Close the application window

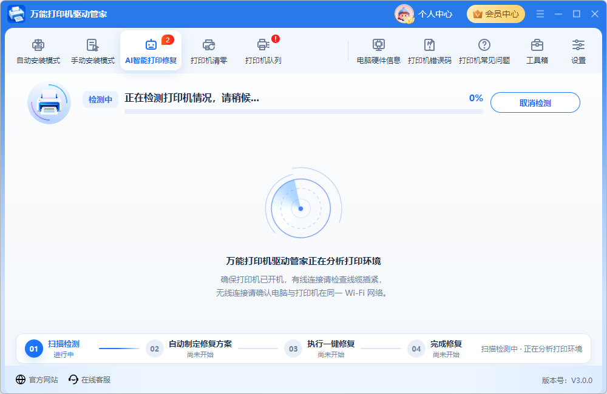[x=595, y=14]
